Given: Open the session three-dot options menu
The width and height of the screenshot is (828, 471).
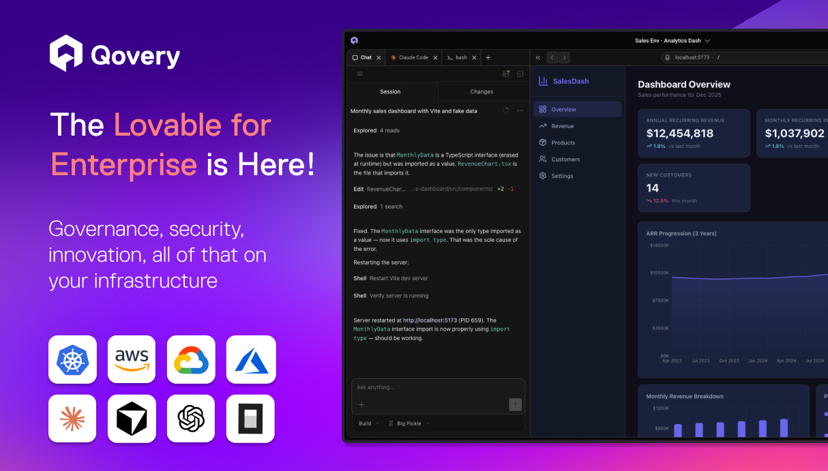Looking at the screenshot, I should tap(520, 110).
